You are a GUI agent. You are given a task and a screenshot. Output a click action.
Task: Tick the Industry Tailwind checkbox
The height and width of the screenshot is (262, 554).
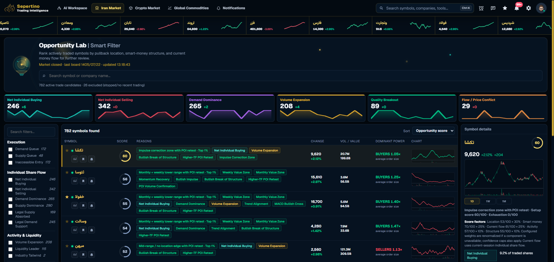coord(10,256)
